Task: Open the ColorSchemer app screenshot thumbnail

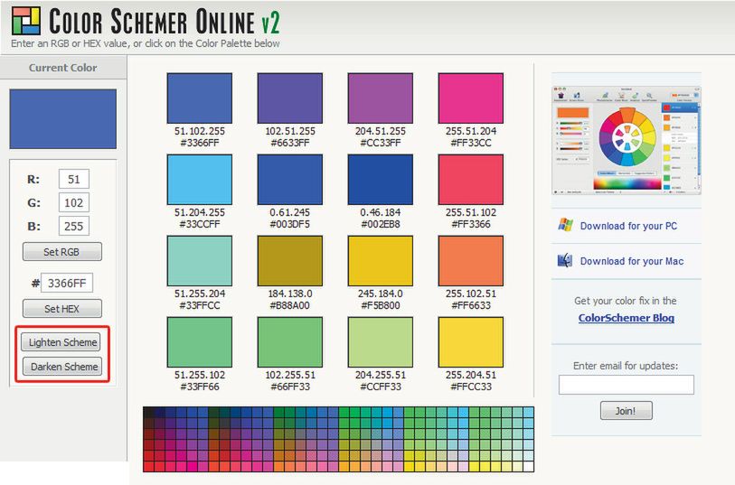Action: click(627, 141)
